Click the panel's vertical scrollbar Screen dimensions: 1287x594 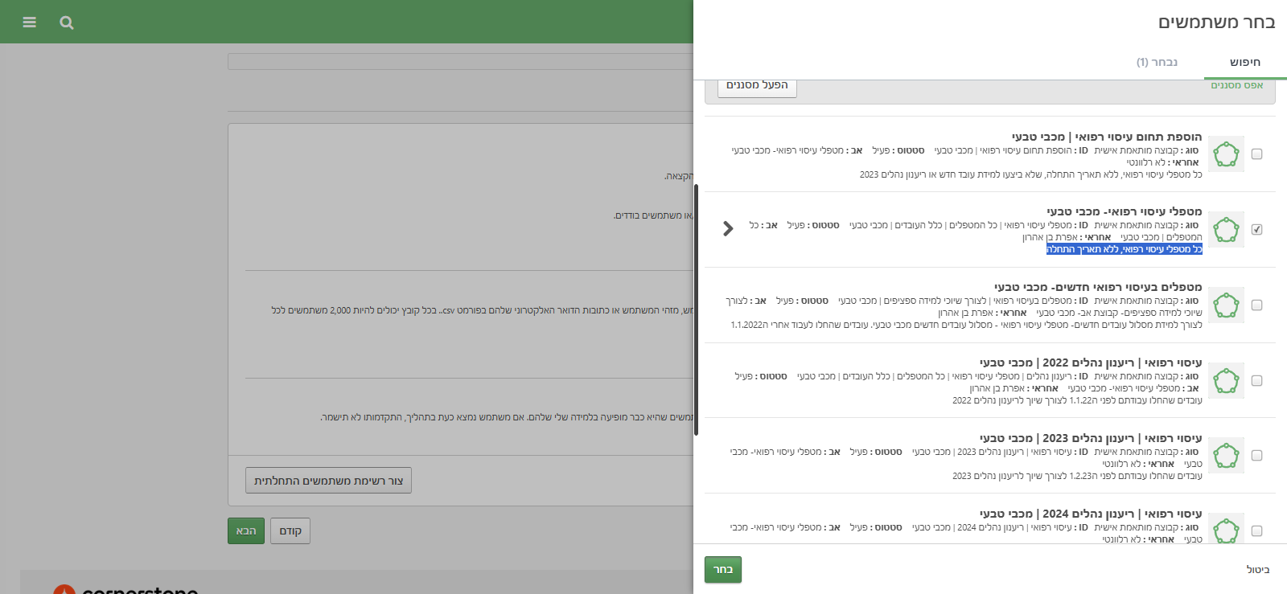point(696,309)
